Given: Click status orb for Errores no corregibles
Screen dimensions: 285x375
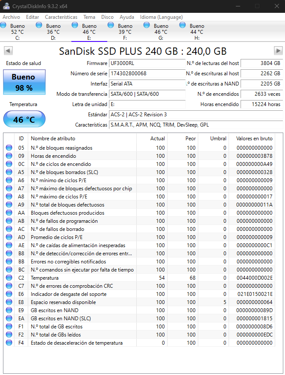Looking at the screenshot, I should (x=9, y=261).
